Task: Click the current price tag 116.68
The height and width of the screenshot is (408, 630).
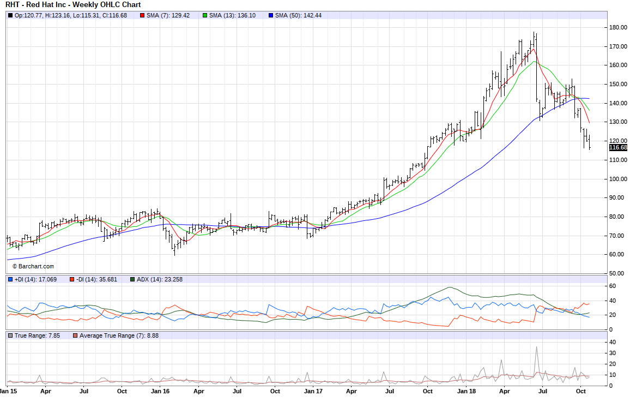Action: point(618,147)
